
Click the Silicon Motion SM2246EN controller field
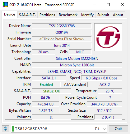[x=77, y=59]
